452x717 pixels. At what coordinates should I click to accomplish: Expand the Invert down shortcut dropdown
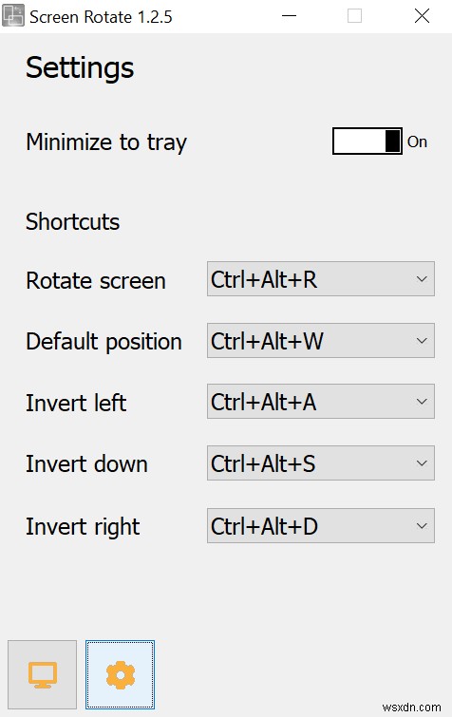(x=321, y=463)
